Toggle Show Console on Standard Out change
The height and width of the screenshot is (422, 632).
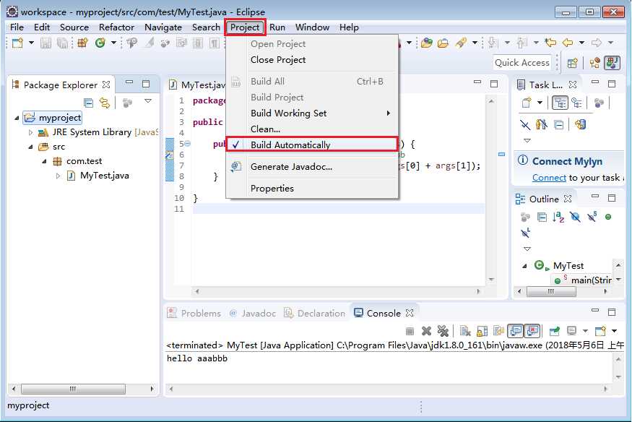[515, 331]
